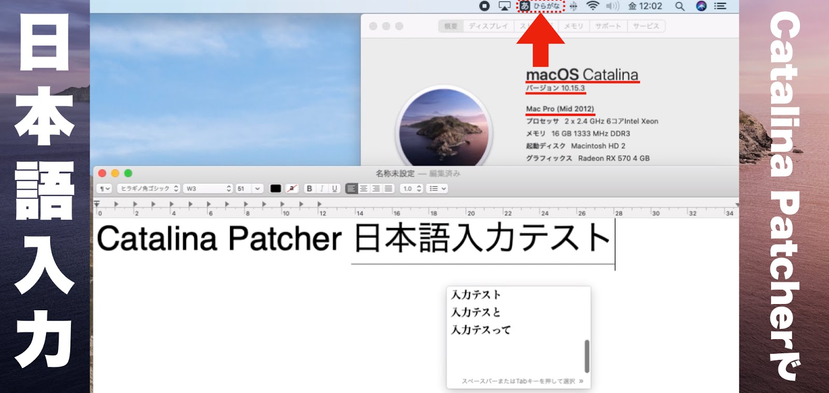Click the 名称未設定 document title
The height and width of the screenshot is (393, 829).
tap(395, 173)
